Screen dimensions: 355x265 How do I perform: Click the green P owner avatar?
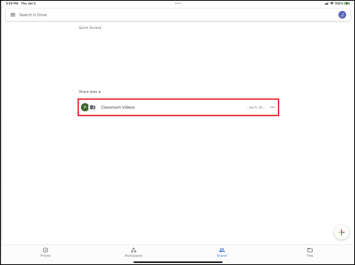pos(85,107)
